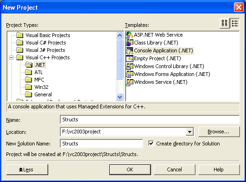Viewport: 246px width, 182px height.
Task: Click the Location path field
Action: click(123, 132)
